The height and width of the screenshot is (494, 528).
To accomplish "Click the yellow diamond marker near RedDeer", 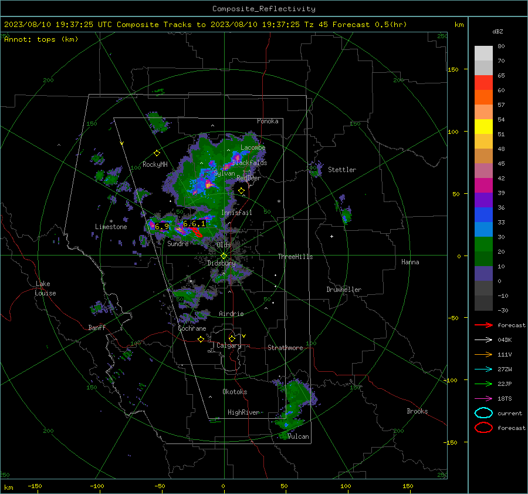I will (241, 191).
